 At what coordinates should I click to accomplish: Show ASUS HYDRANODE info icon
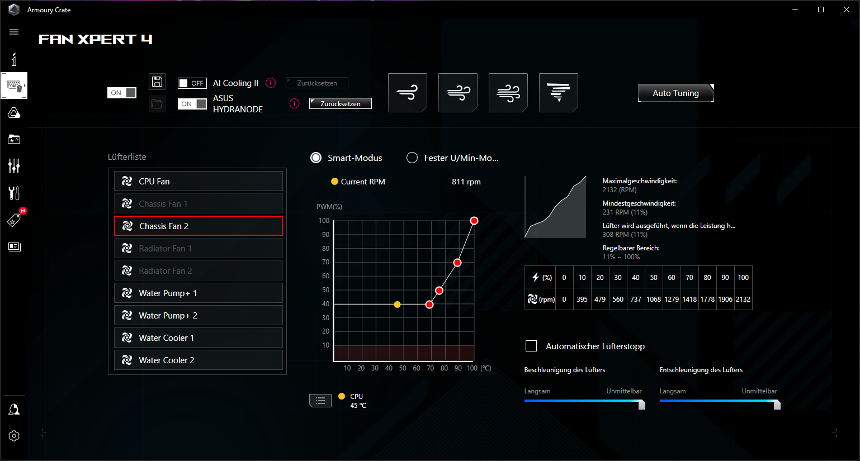tap(294, 103)
